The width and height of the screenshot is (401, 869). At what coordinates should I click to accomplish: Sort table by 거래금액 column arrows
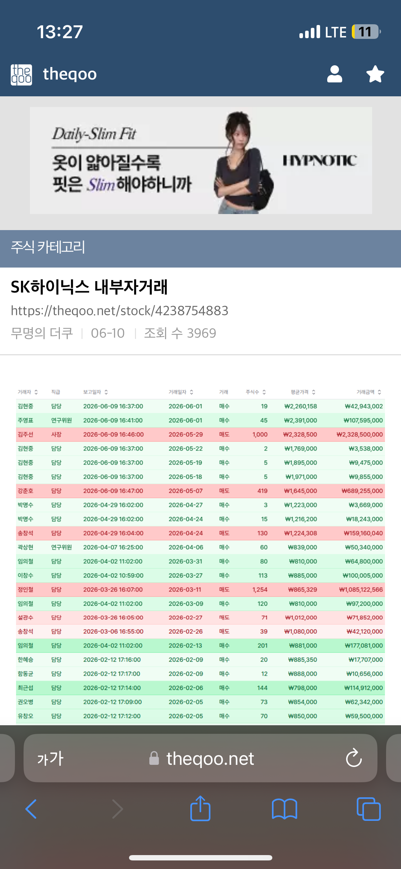pos(379,392)
